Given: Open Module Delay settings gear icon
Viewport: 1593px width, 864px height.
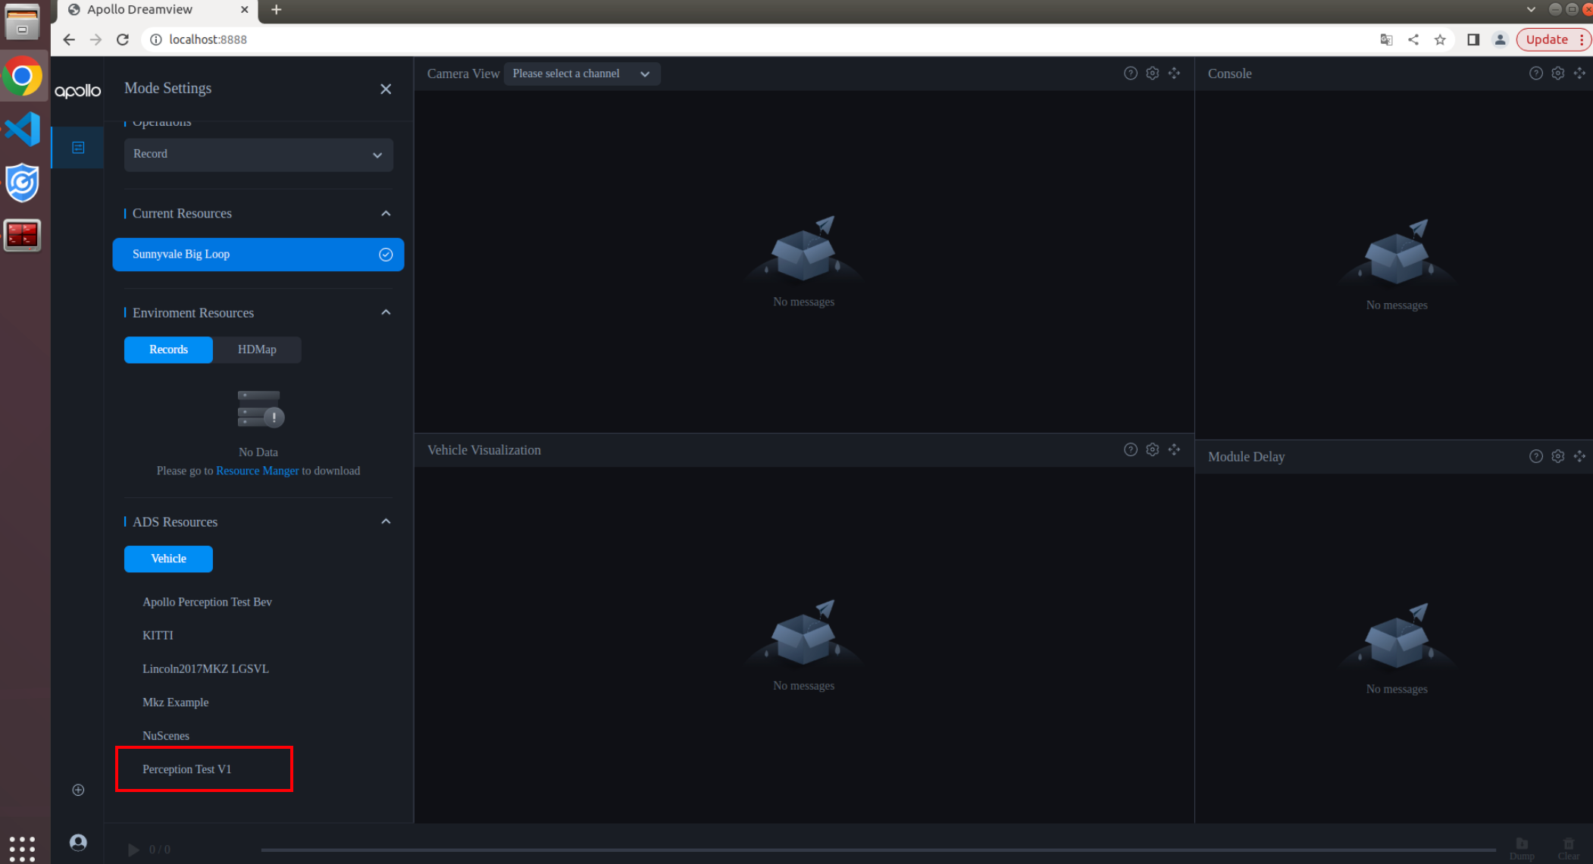Looking at the screenshot, I should tap(1557, 456).
